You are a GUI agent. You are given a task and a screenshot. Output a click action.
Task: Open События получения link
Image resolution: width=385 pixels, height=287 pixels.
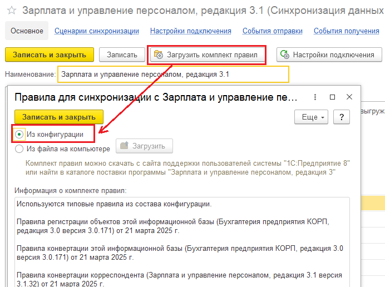[x=346, y=31]
